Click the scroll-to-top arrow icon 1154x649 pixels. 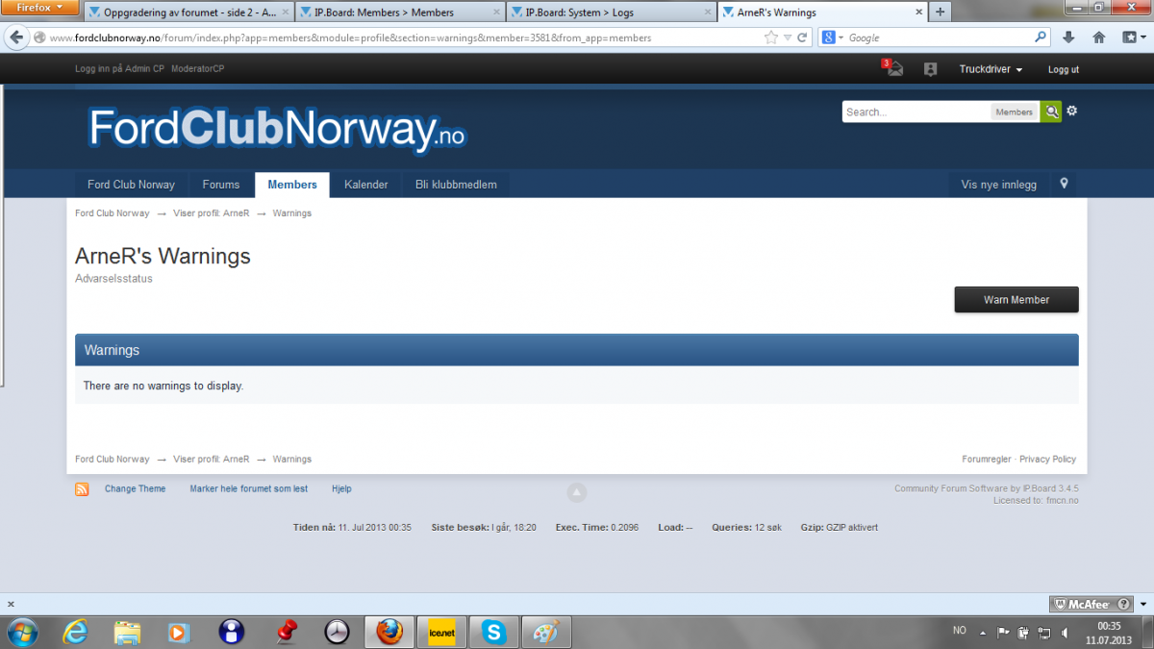[576, 493]
